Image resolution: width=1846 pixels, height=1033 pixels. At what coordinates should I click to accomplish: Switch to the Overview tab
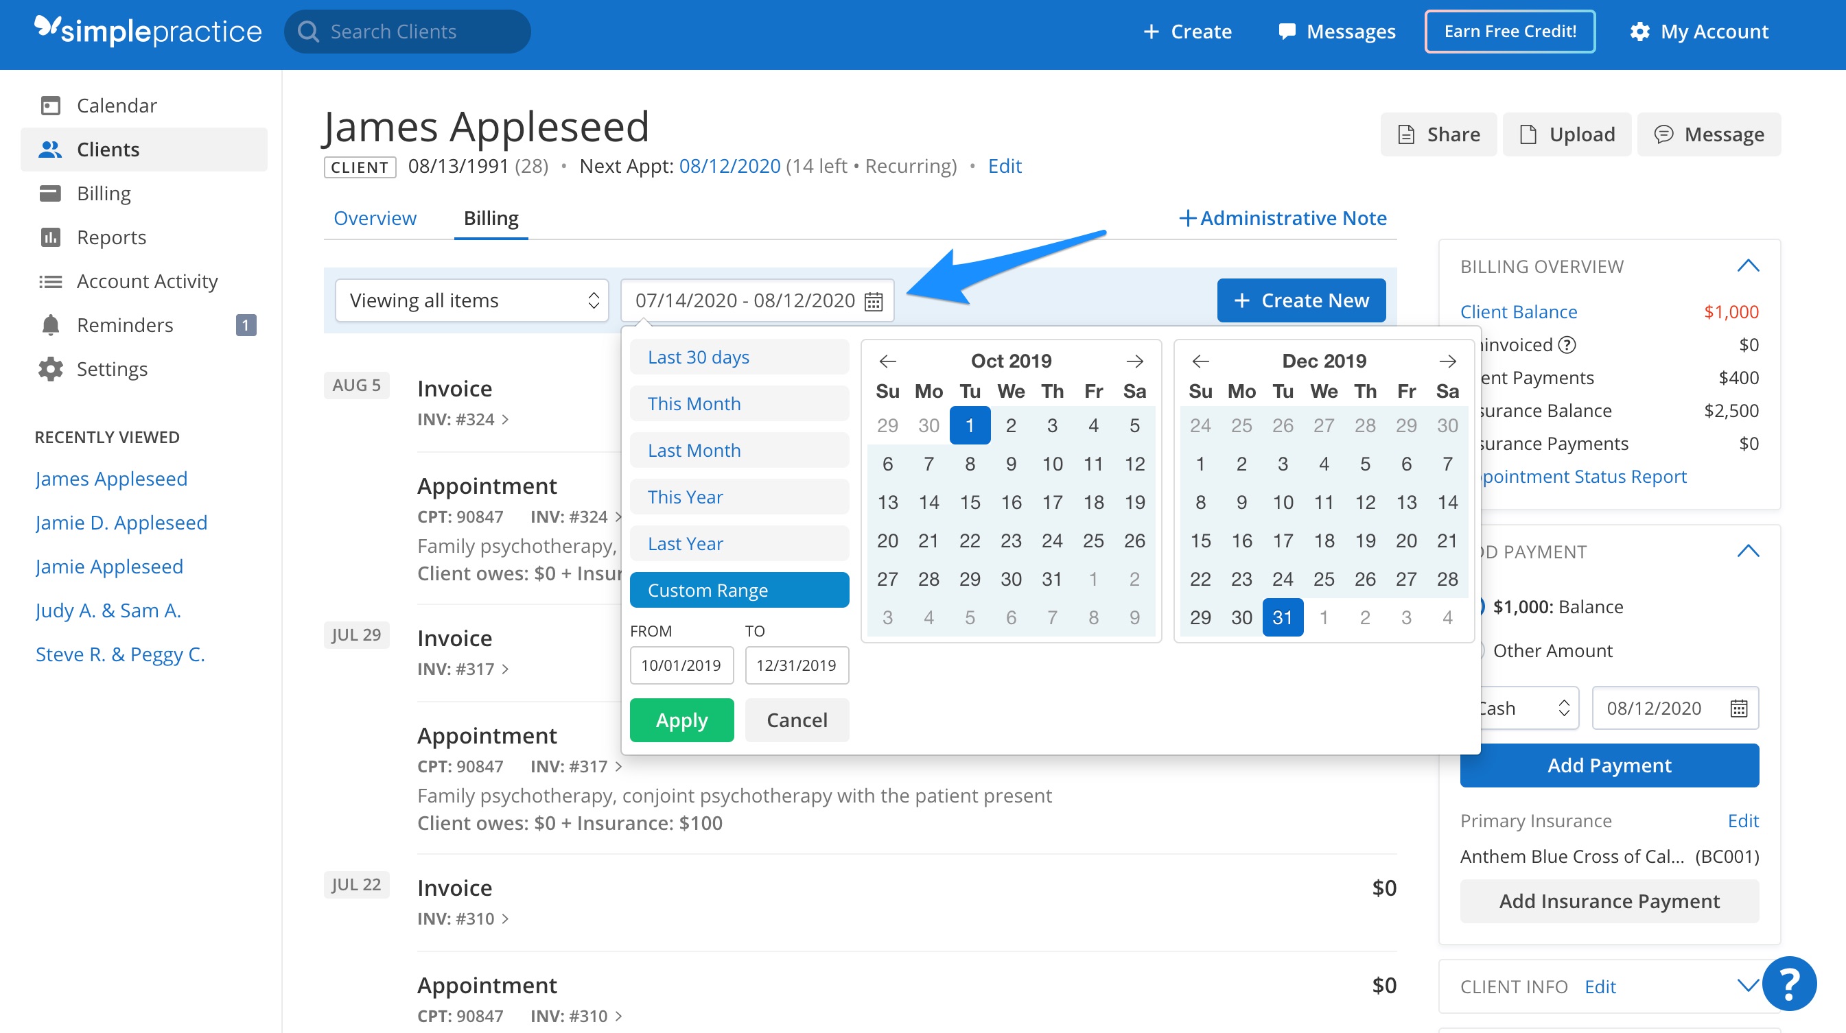[x=375, y=217]
